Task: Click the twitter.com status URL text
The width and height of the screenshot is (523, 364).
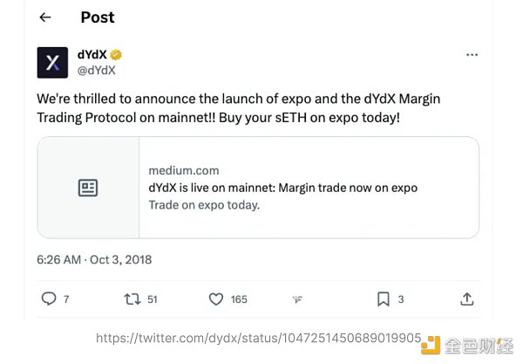Action: 258,338
